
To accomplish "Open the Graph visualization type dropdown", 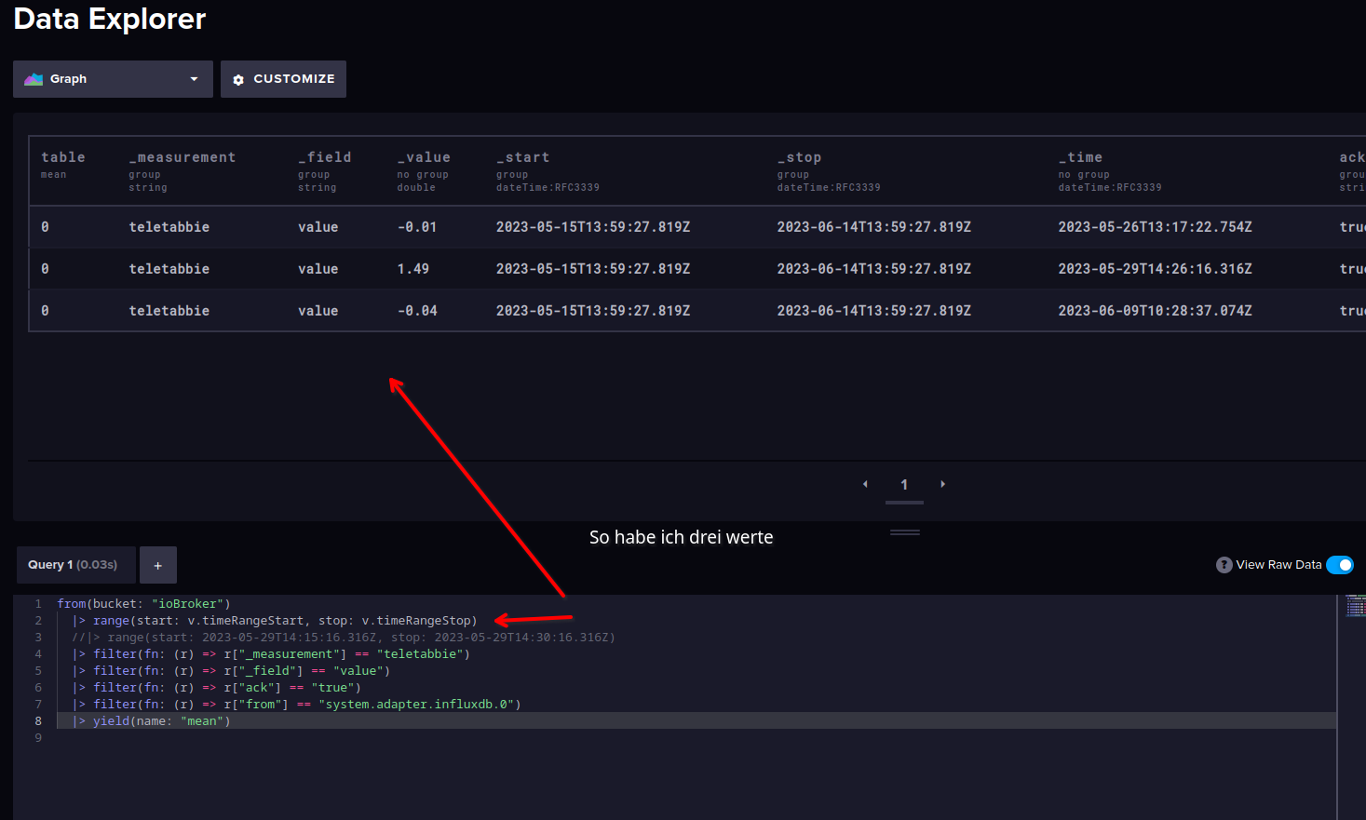I will [113, 79].
